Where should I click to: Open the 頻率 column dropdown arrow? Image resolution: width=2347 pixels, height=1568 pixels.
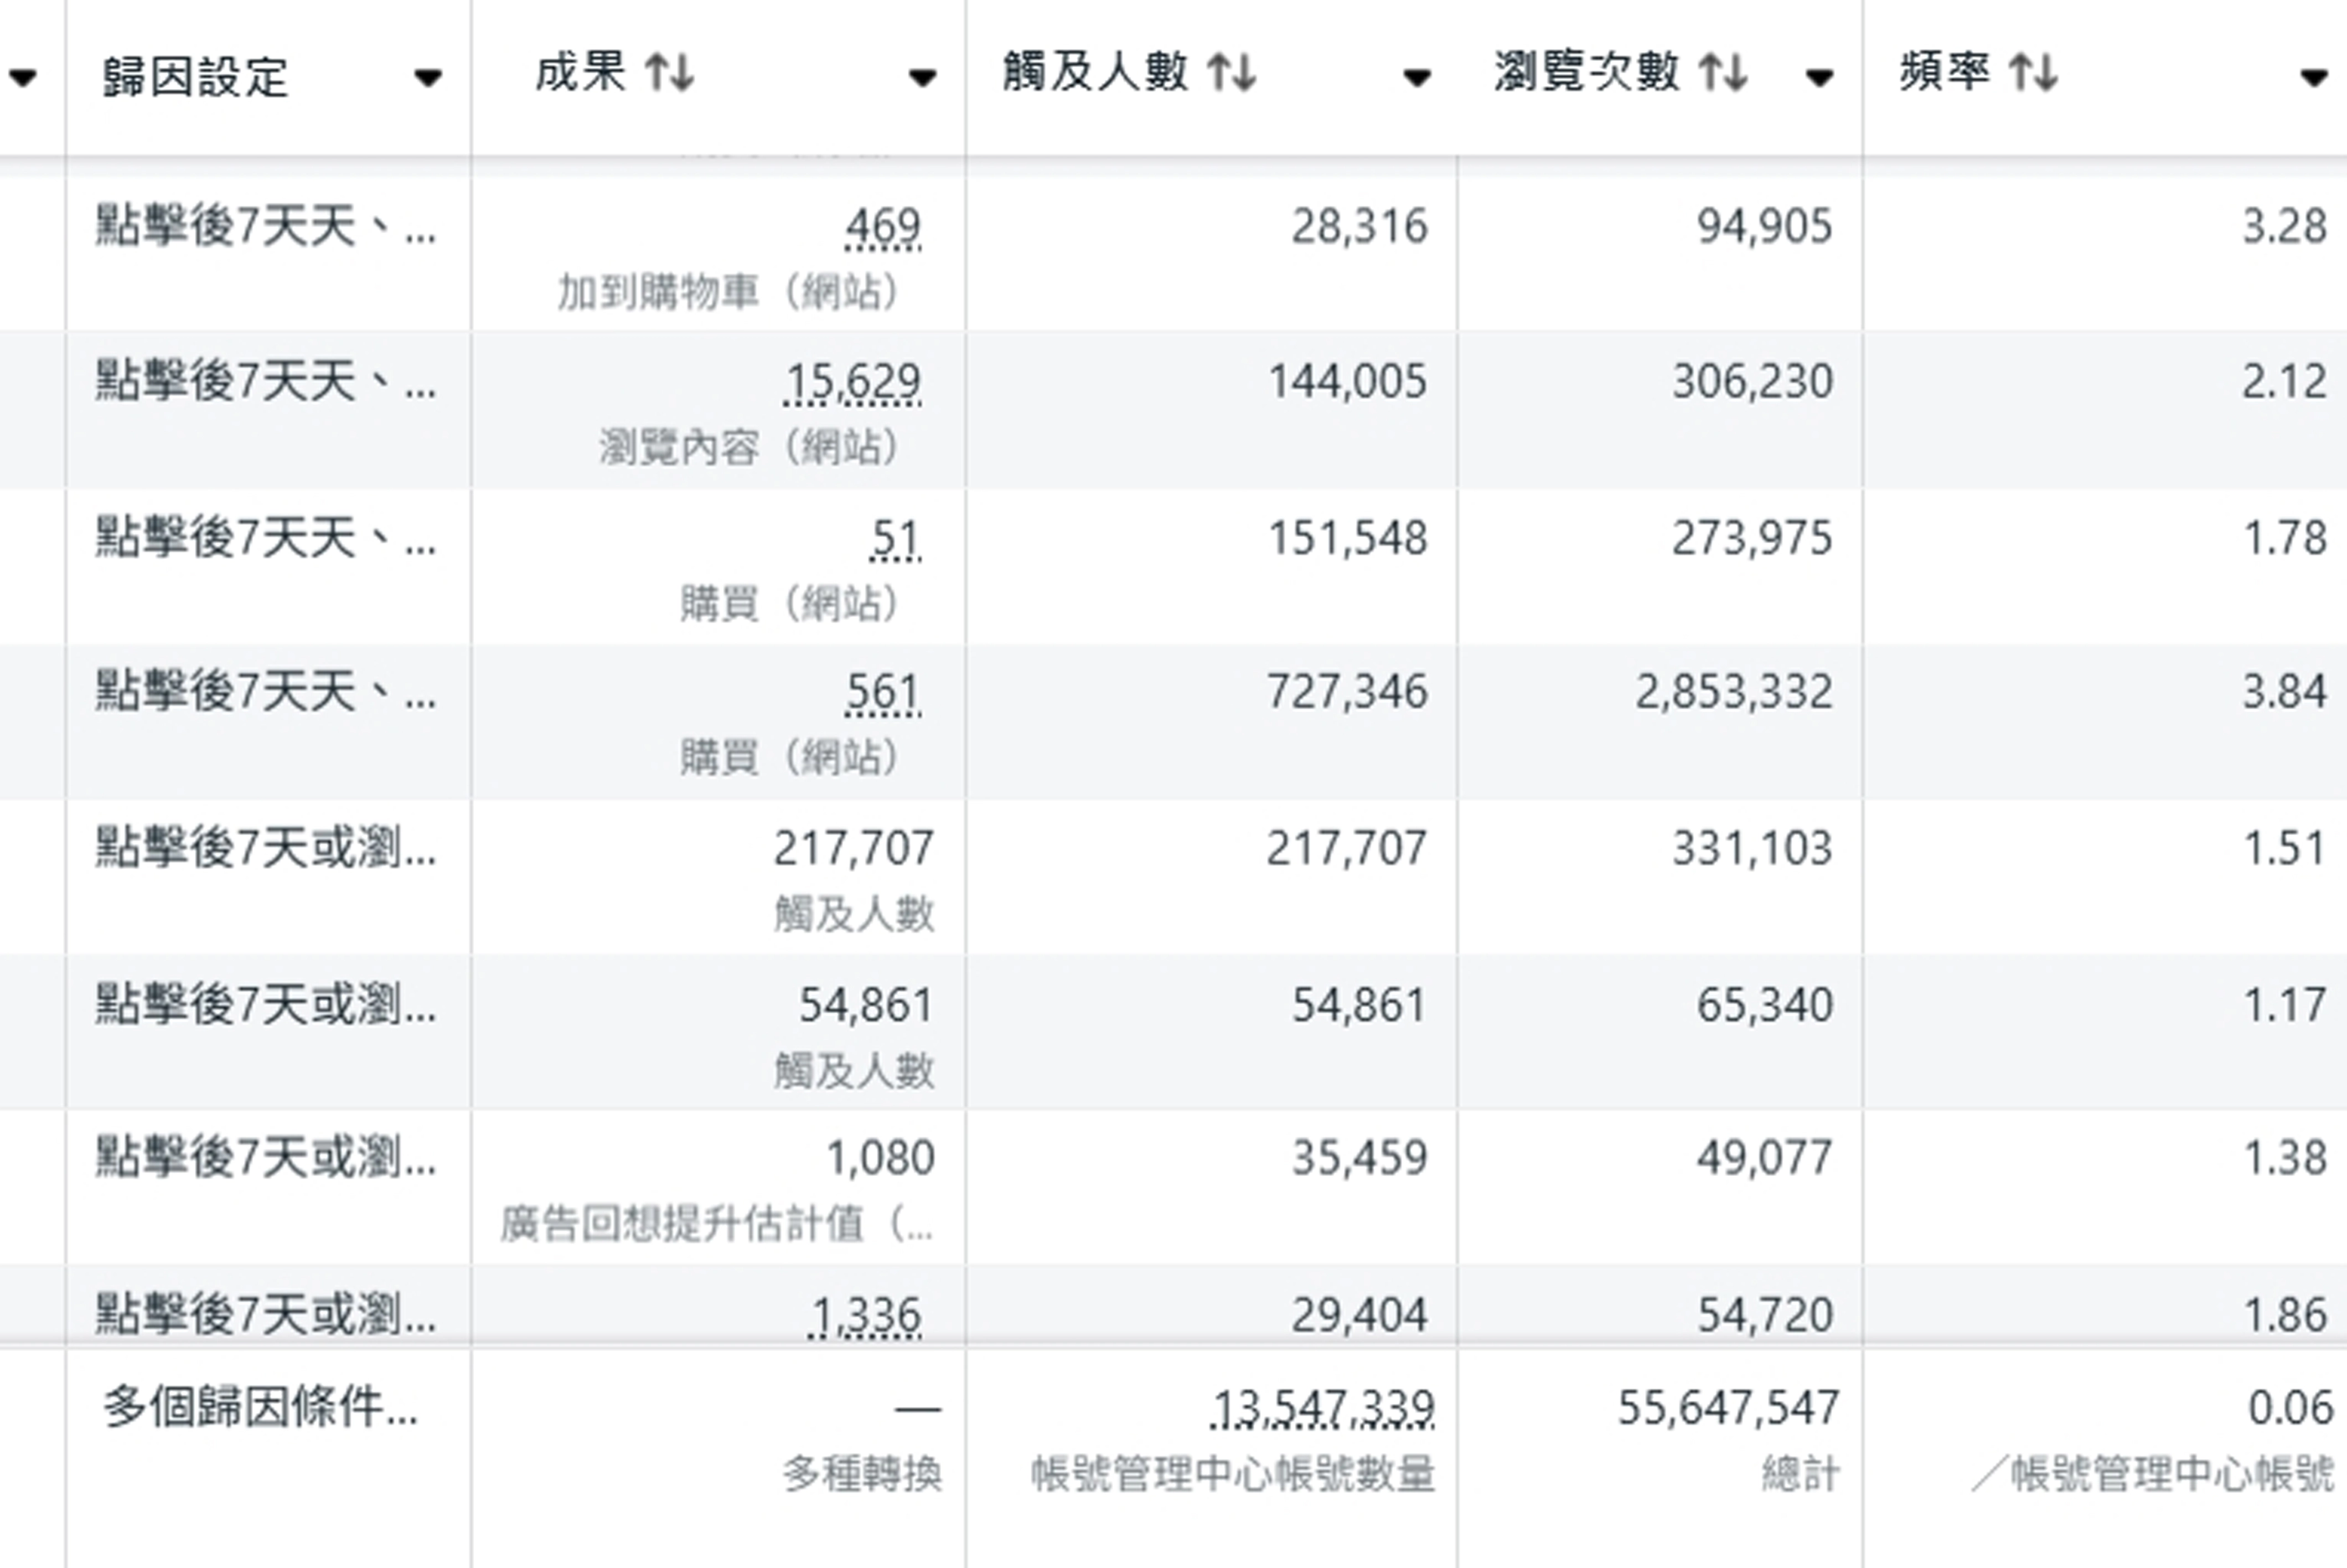coord(2314,77)
